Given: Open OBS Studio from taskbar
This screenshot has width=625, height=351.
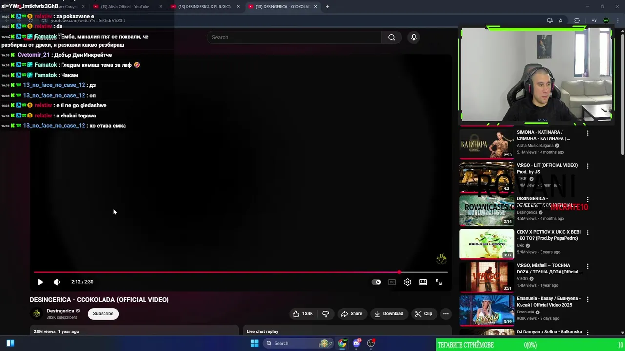Looking at the screenshot, I should pyautogui.click(x=371, y=343).
